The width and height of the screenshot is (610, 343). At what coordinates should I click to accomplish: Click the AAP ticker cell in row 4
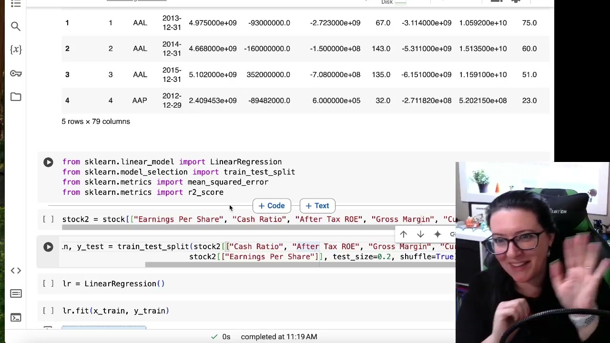[x=140, y=101]
